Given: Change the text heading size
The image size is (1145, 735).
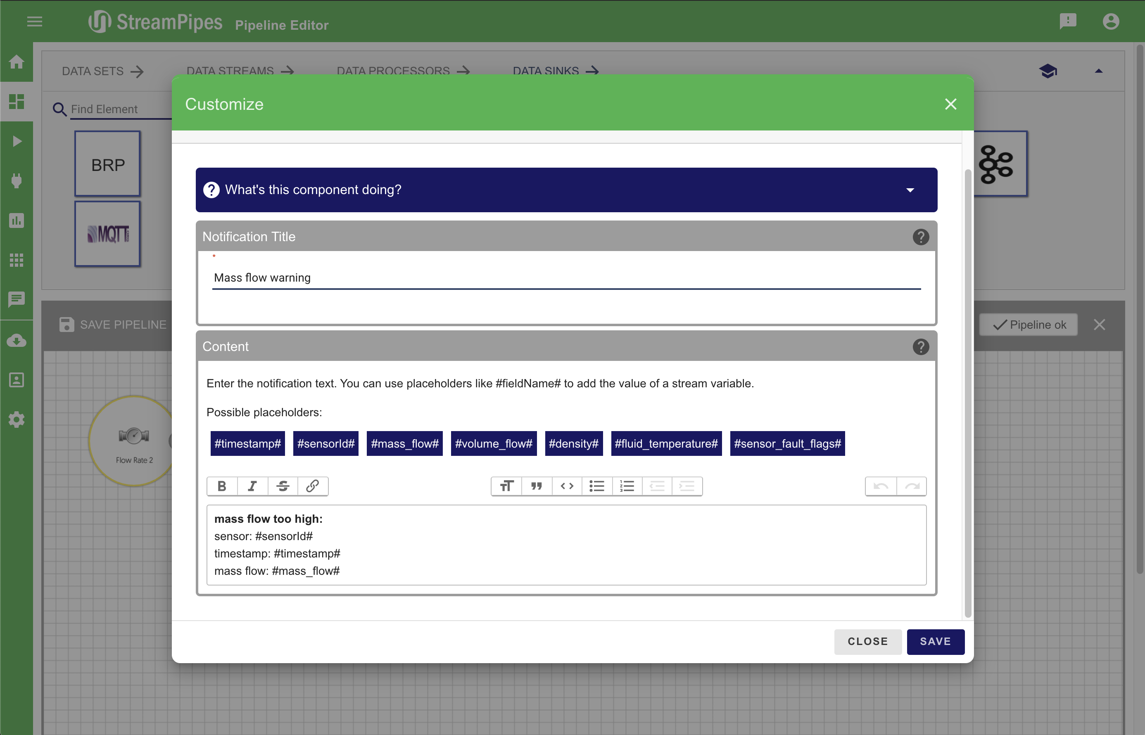Looking at the screenshot, I should coord(506,486).
